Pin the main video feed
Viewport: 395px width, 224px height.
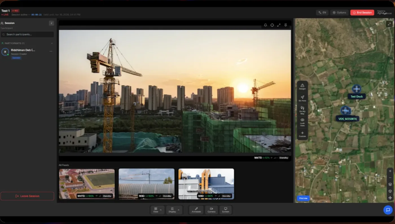[286, 25]
